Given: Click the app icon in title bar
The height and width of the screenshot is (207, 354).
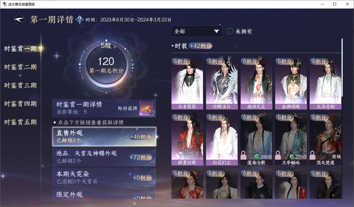Looking at the screenshot, I should tap(4, 4).
